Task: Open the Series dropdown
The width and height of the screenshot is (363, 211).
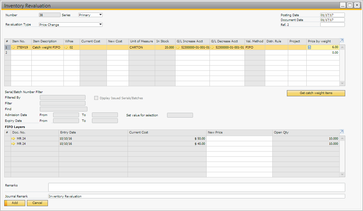Action: 100,15
